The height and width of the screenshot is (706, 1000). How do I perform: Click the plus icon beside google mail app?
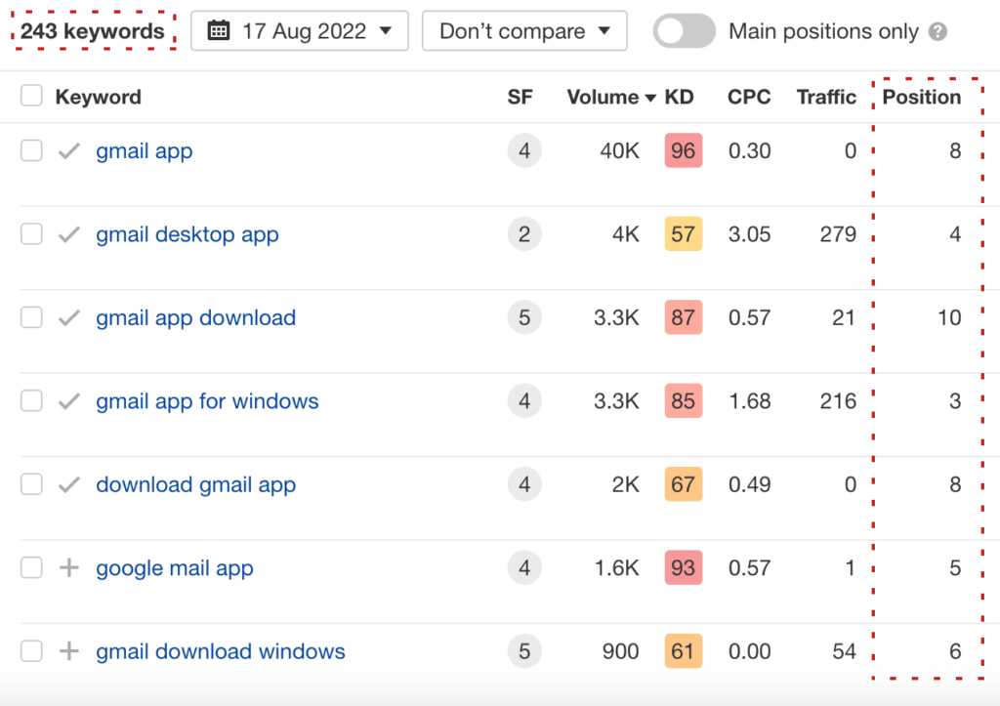(68, 568)
